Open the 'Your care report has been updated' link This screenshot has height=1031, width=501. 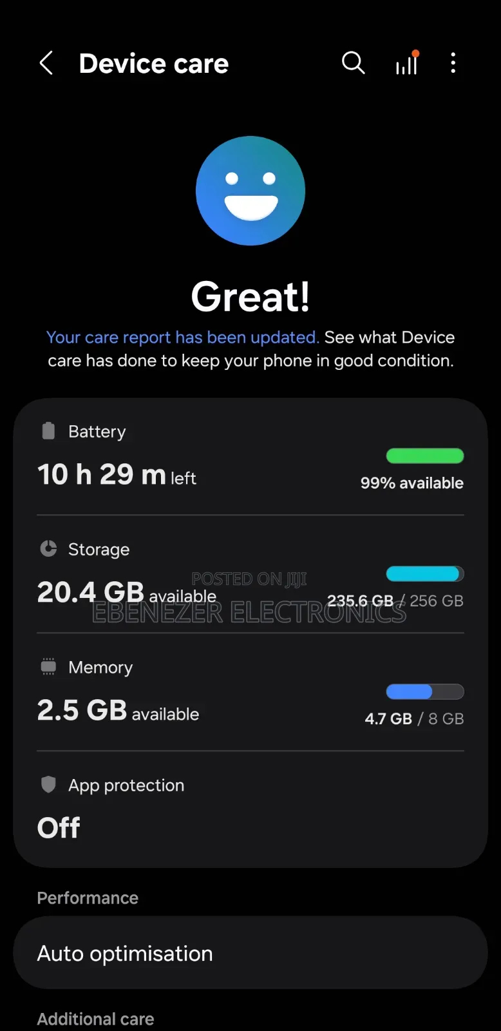pyautogui.click(x=183, y=338)
